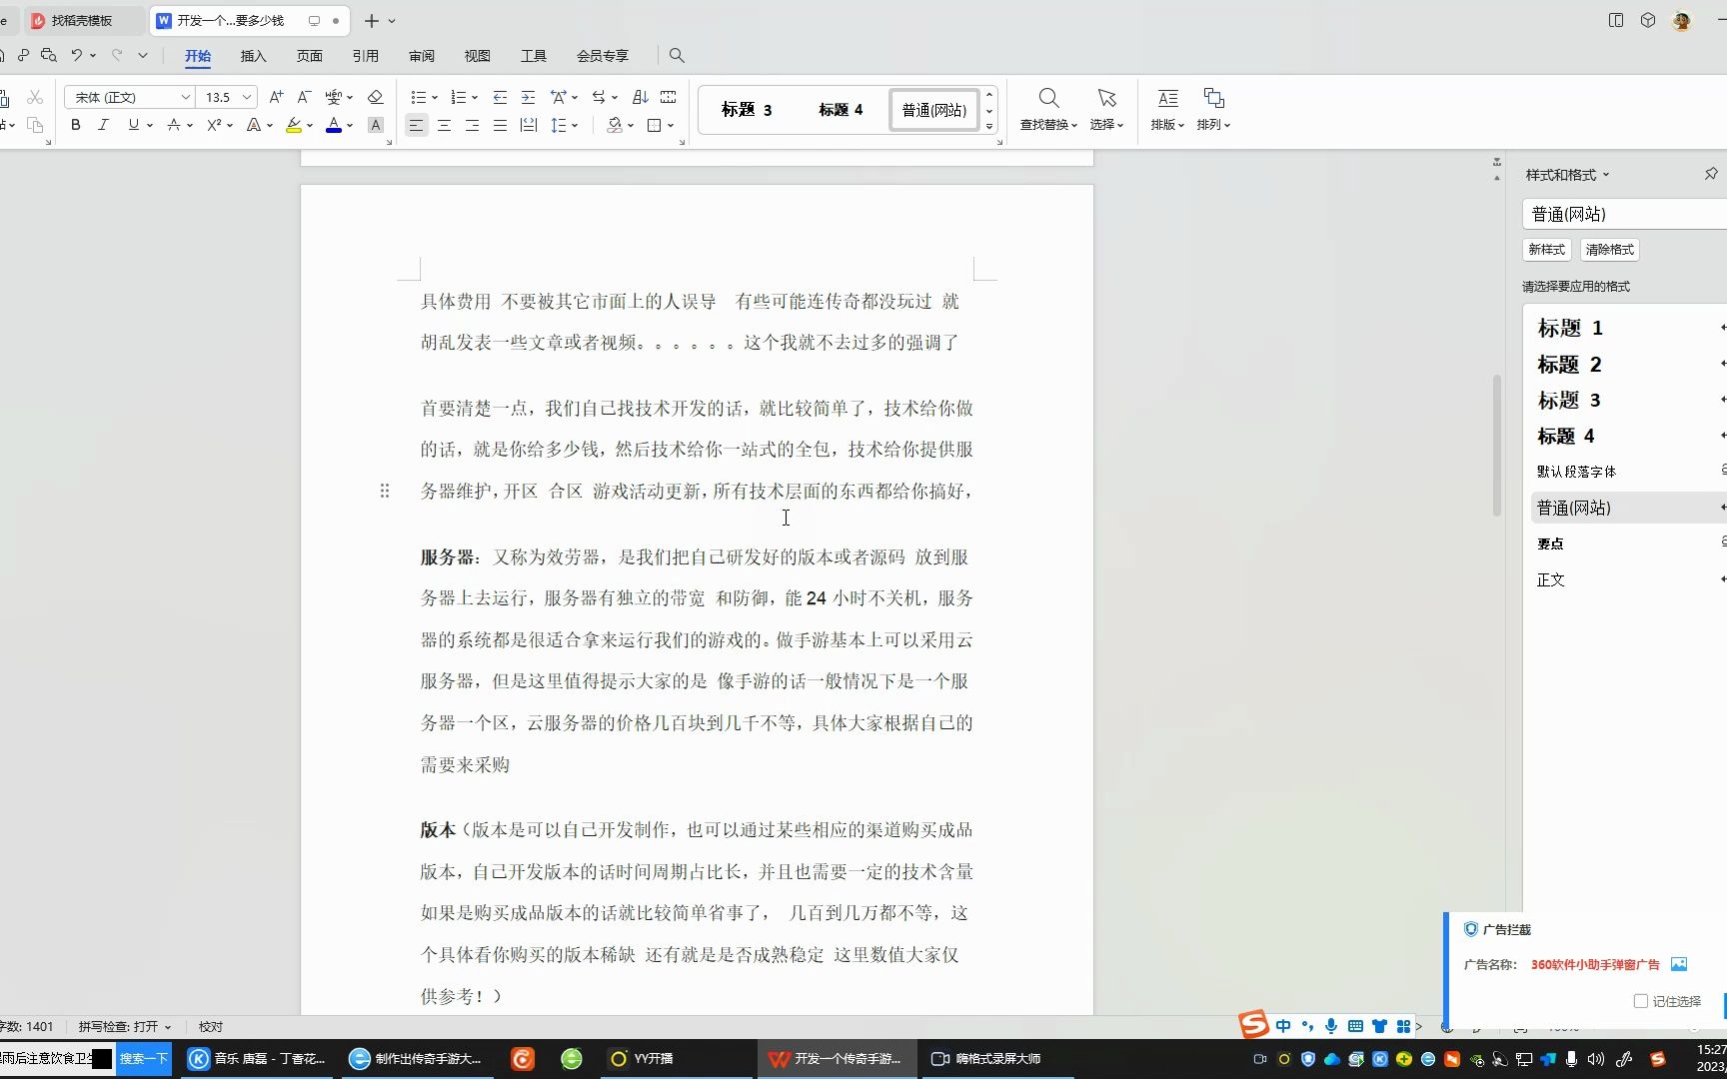Viewport: 1727px width, 1079px height.
Task: Apply superscript formatting
Action: [214, 125]
